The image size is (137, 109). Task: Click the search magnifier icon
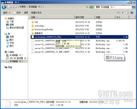(x=134, y=7)
